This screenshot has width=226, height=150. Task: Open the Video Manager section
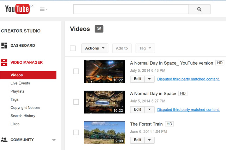[x=26, y=63]
